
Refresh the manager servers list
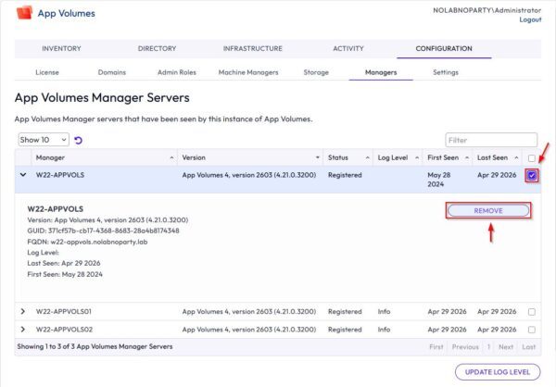coord(79,141)
